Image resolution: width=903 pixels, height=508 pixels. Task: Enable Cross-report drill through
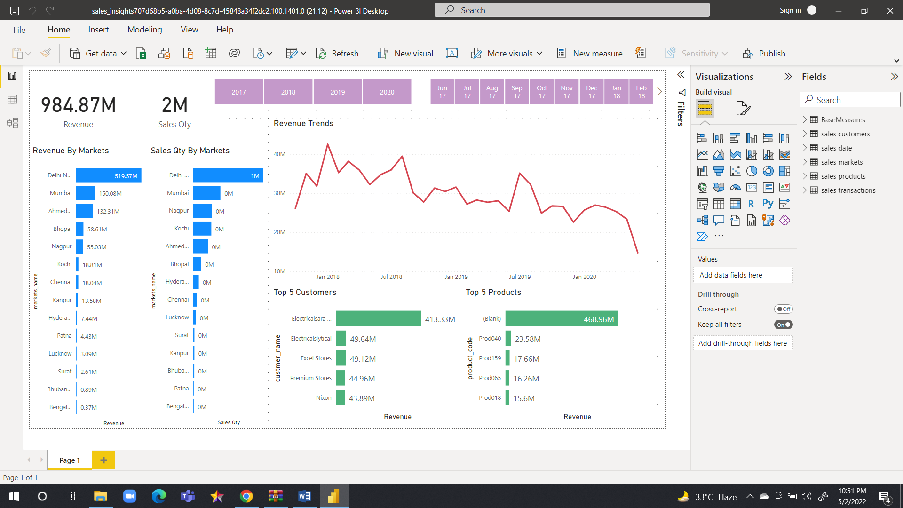(x=783, y=309)
